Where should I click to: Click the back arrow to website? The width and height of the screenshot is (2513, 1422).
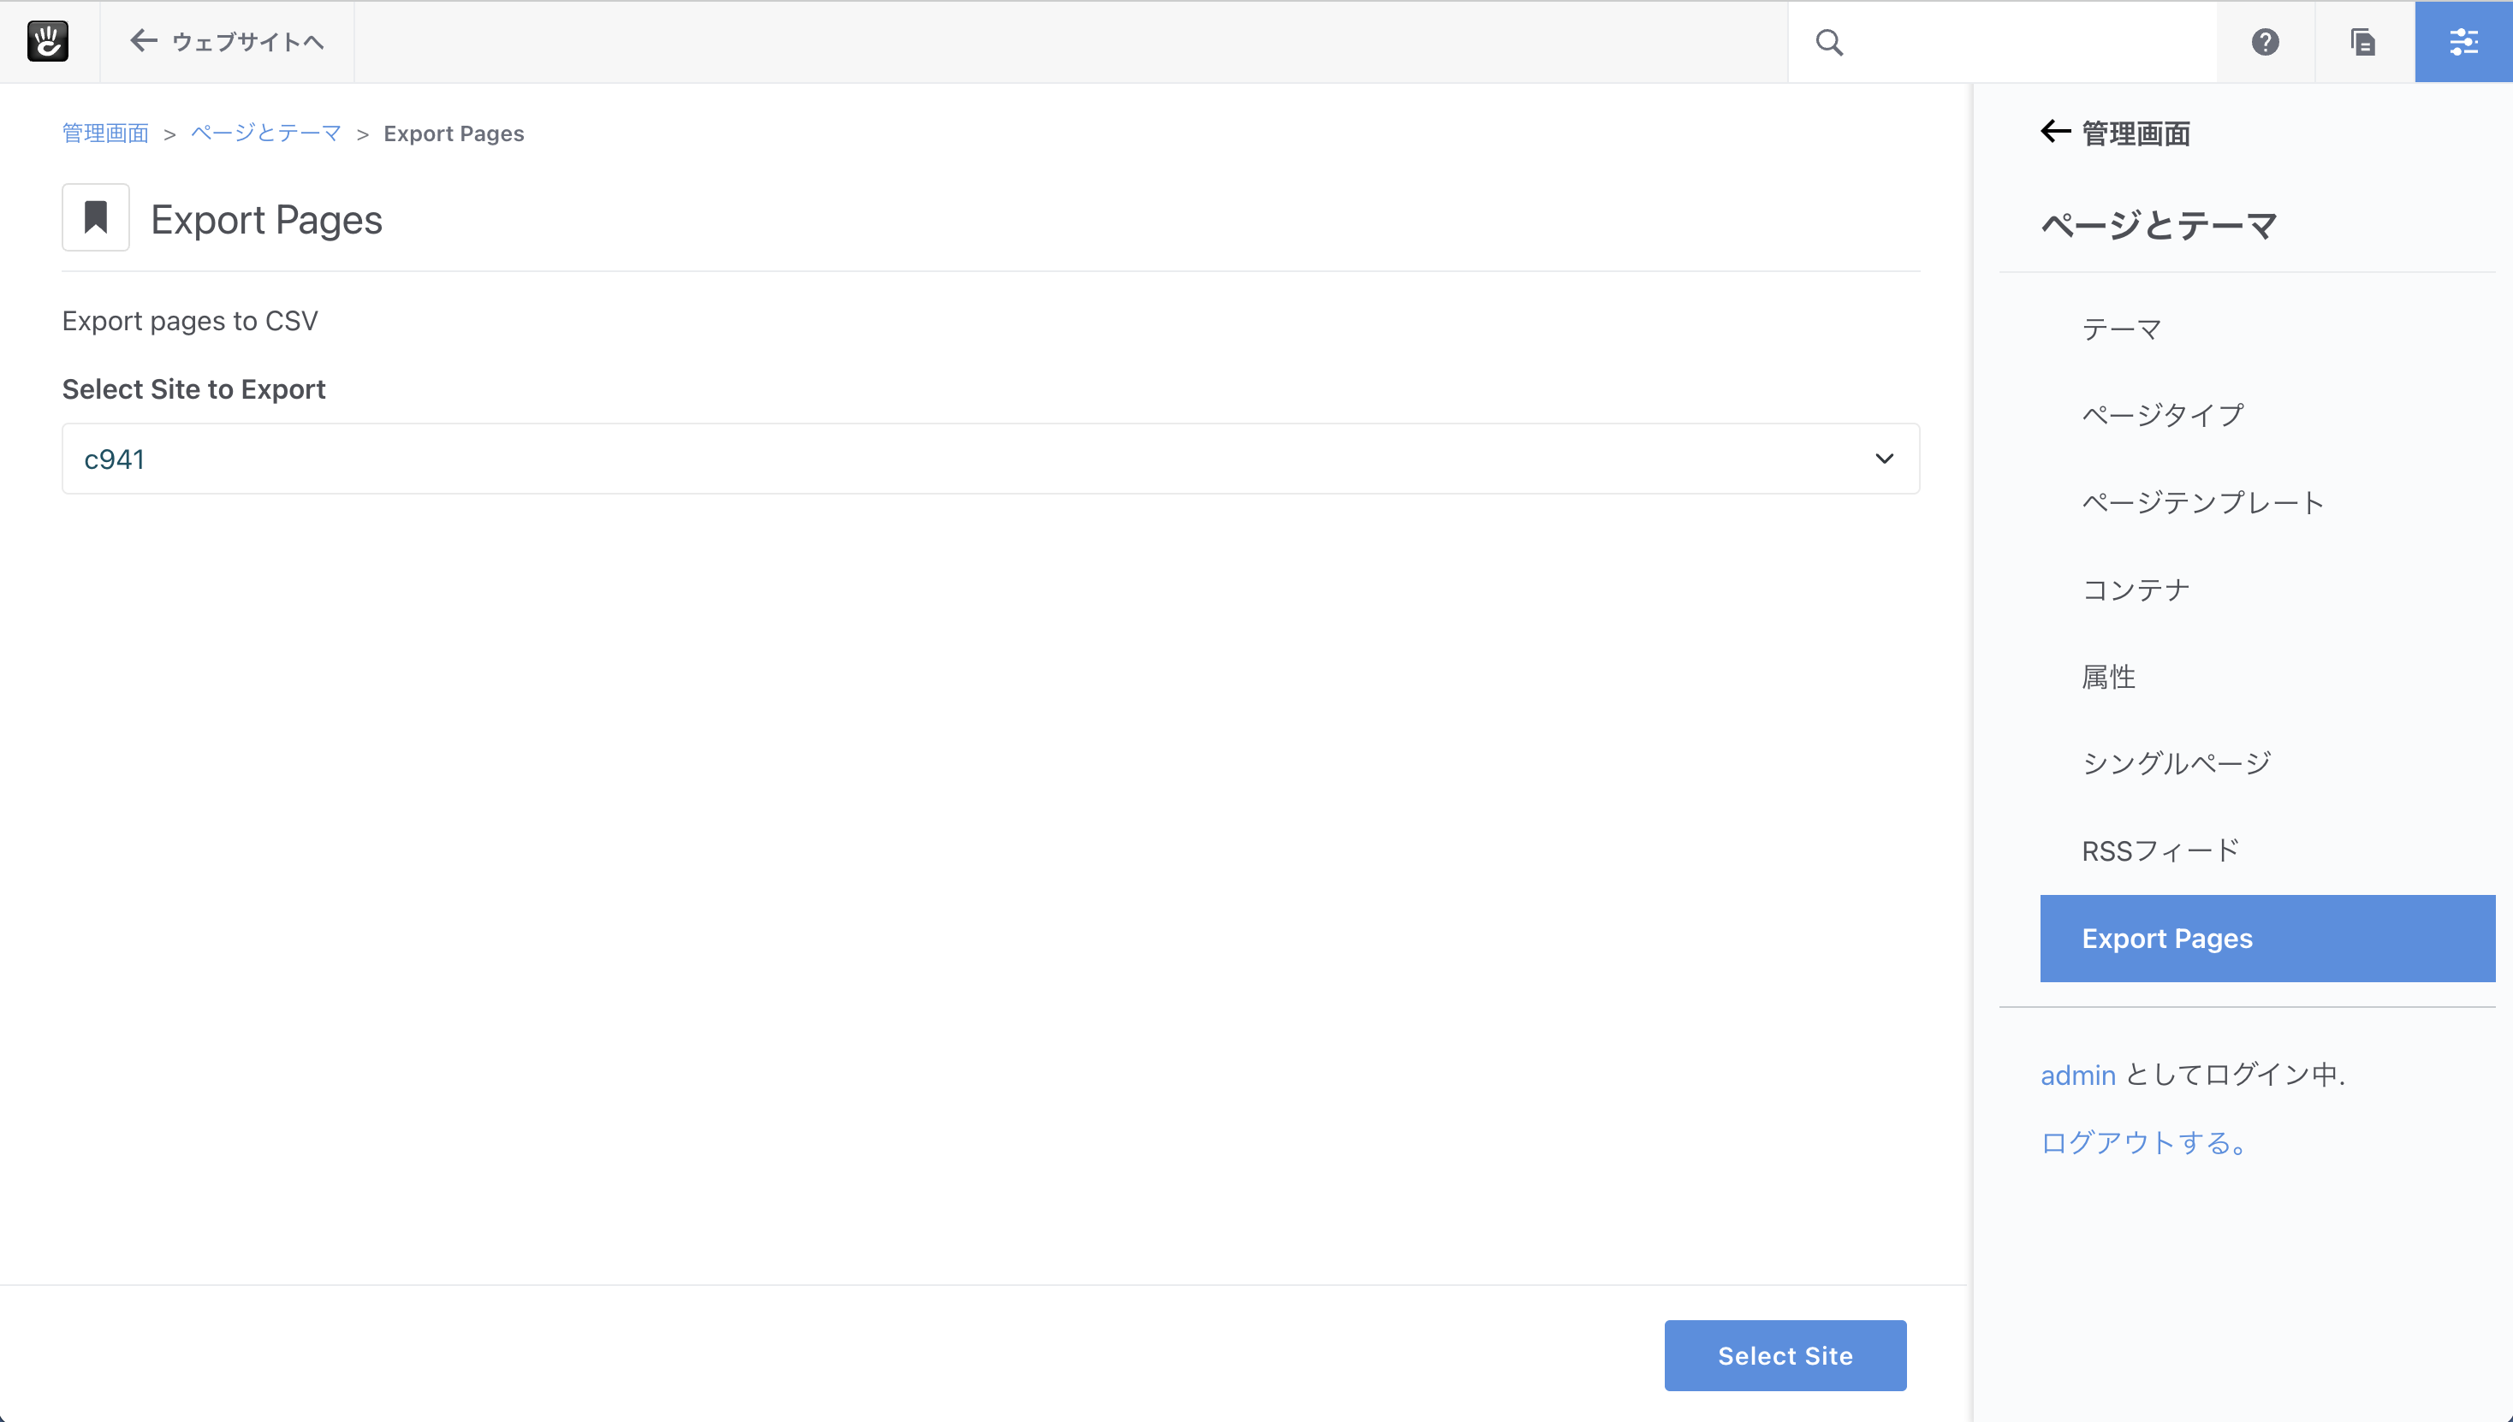pyautogui.click(x=144, y=41)
